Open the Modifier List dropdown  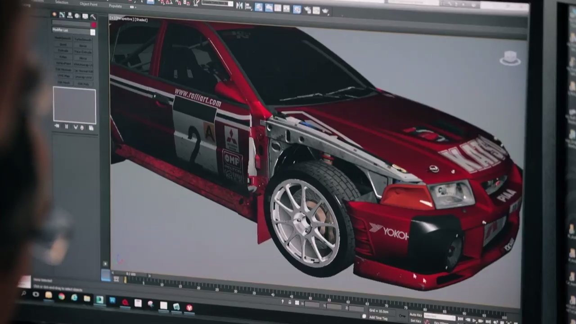73,30
